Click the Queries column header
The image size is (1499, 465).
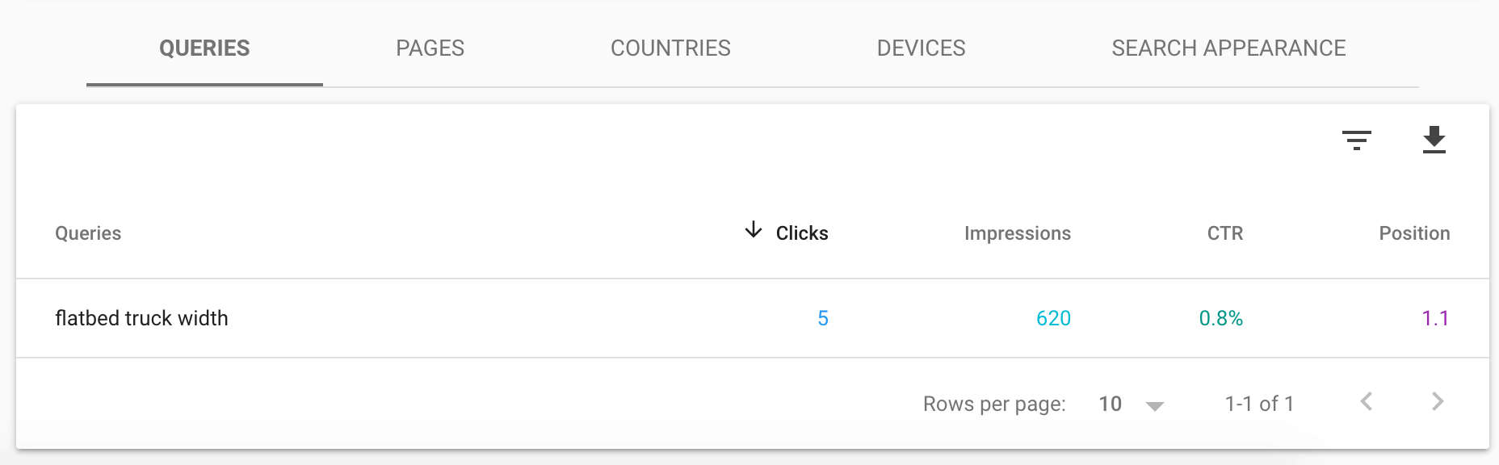click(88, 233)
